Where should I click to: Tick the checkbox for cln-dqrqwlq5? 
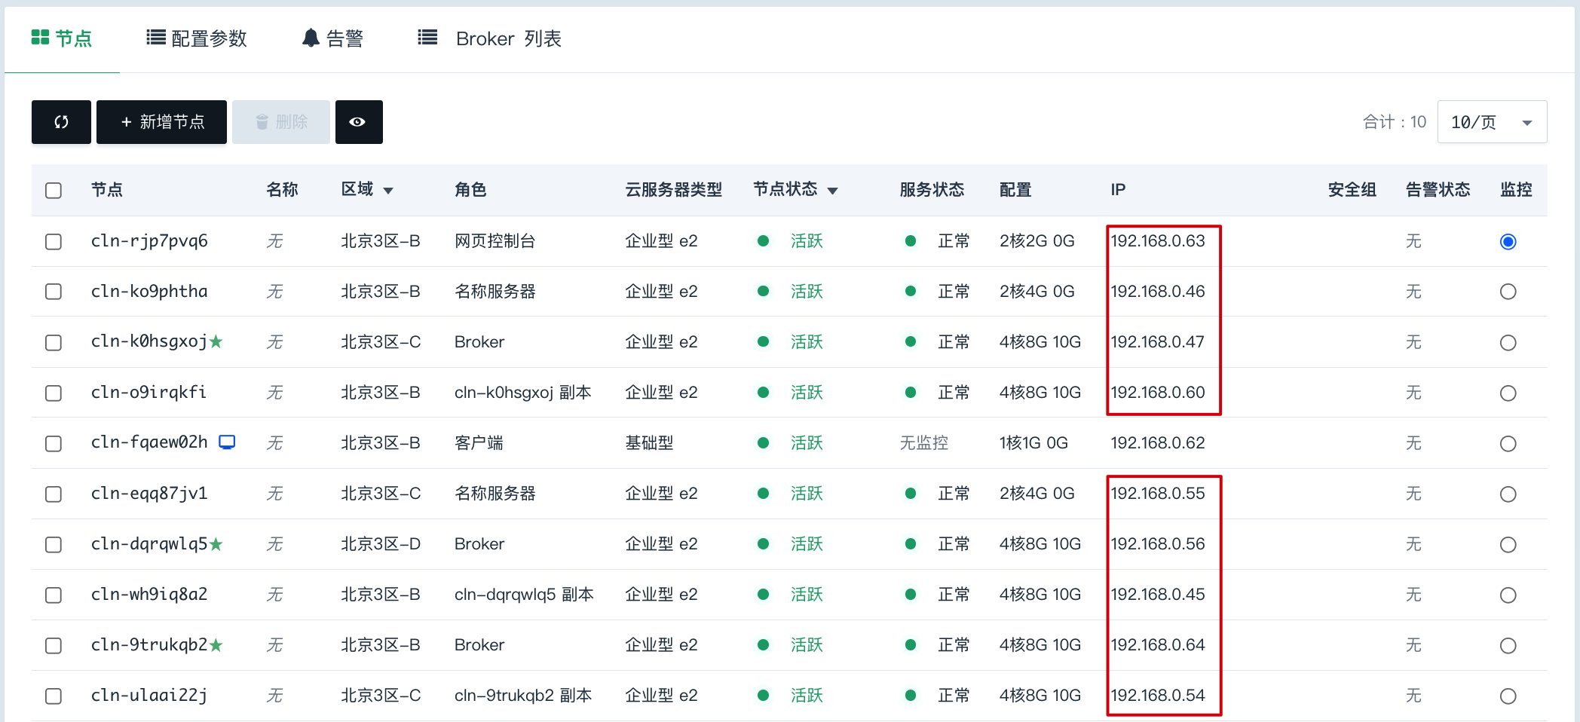54,545
